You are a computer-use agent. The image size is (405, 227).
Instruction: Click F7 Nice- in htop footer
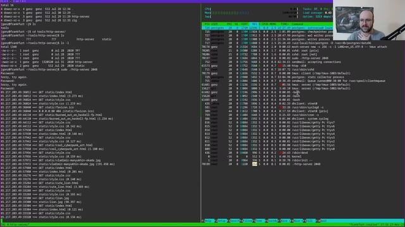[x=284, y=221]
